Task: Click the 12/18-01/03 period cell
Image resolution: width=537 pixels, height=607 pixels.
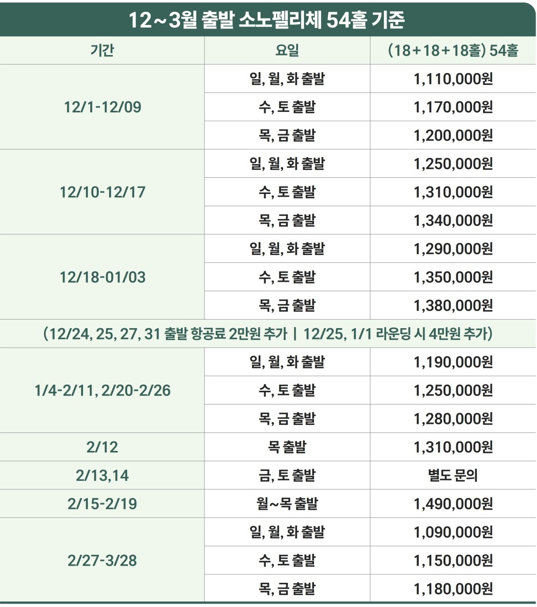Action: coord(102,277)
